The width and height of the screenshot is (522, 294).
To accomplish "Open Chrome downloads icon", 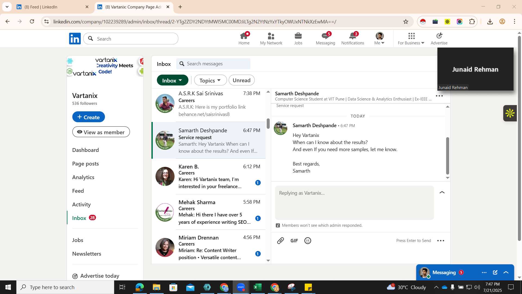I will [490, 22].
